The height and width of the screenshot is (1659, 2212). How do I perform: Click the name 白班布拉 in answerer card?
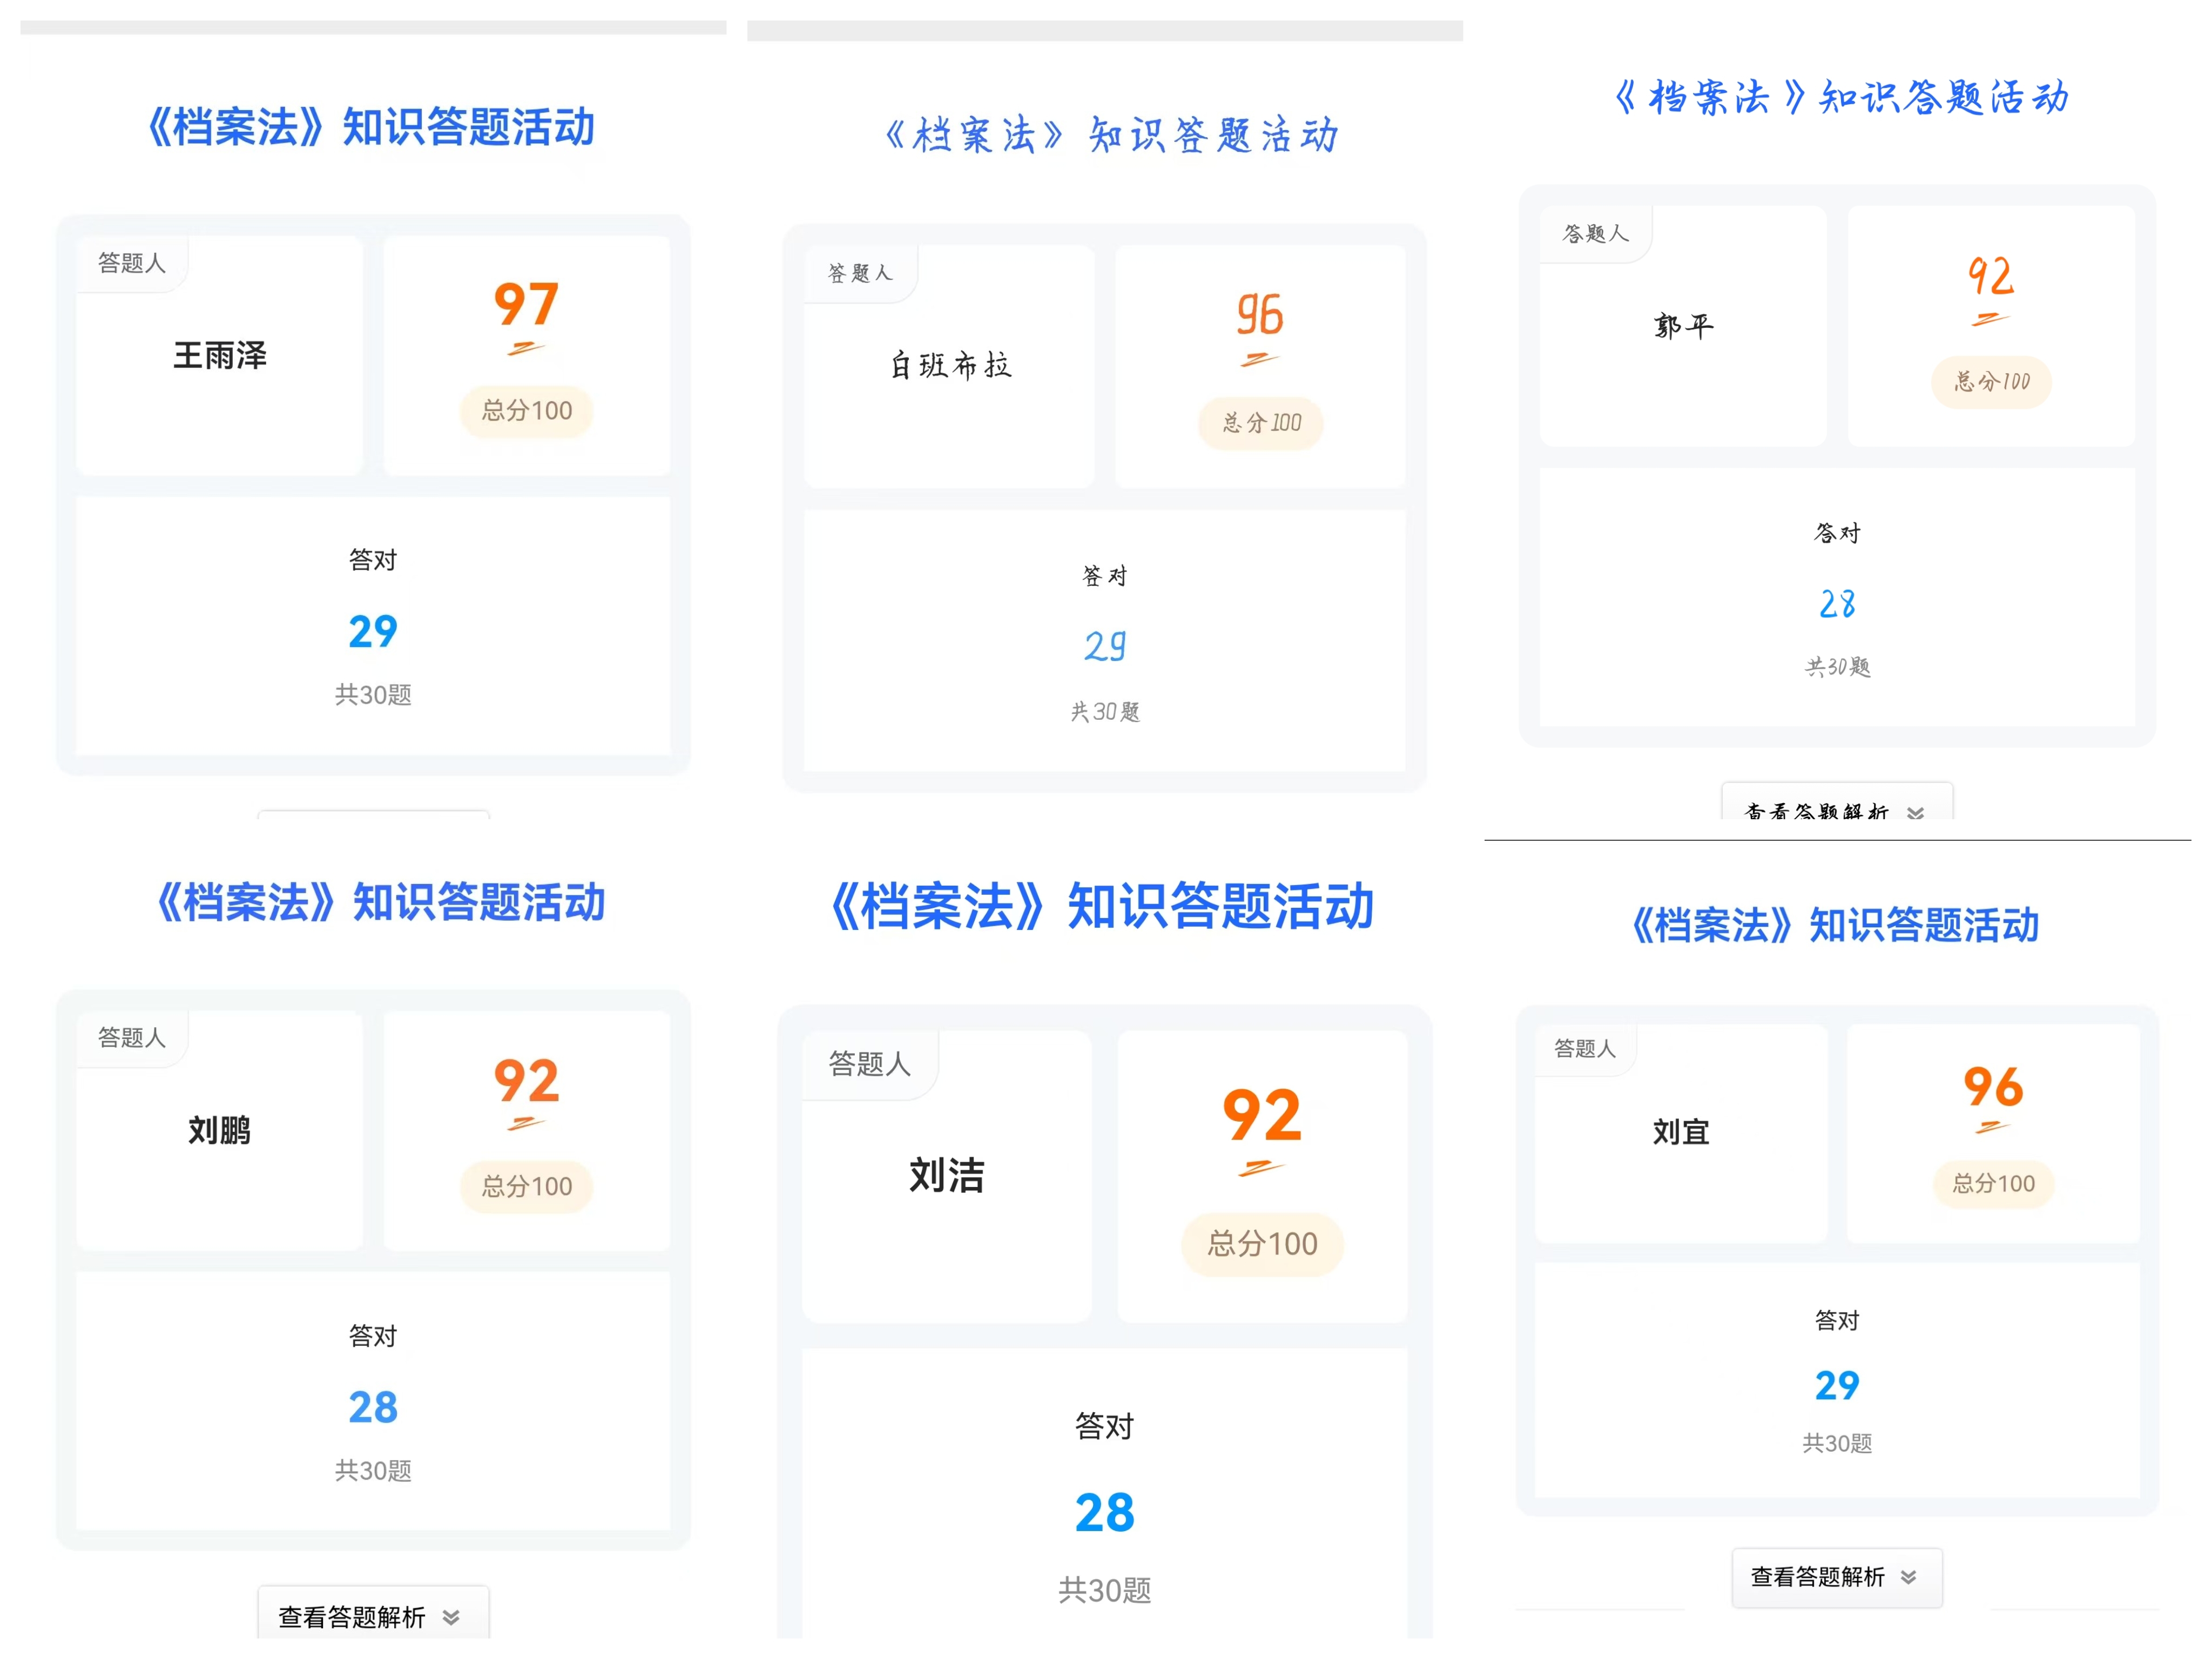pyautogui.click(x=951, y=366)
